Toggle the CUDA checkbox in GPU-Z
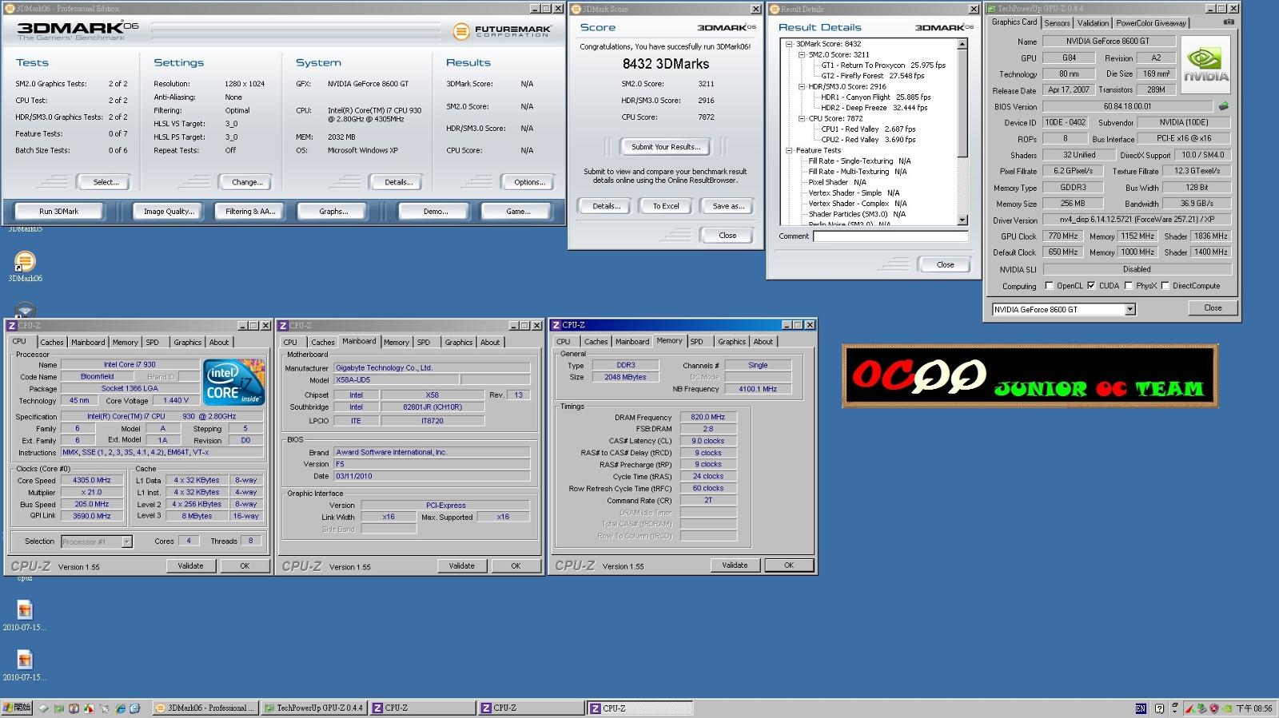The width and height of the screenshot is (1279, 718). tap(1091, 285)
